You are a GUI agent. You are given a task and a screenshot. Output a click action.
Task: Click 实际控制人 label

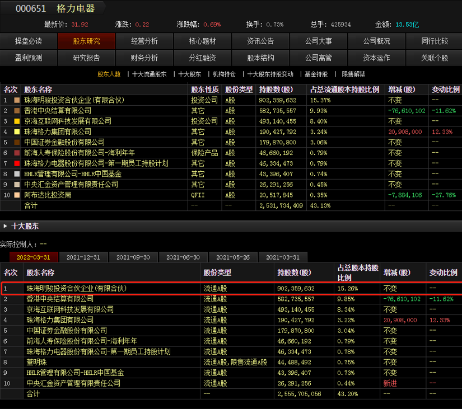point(19,245)
